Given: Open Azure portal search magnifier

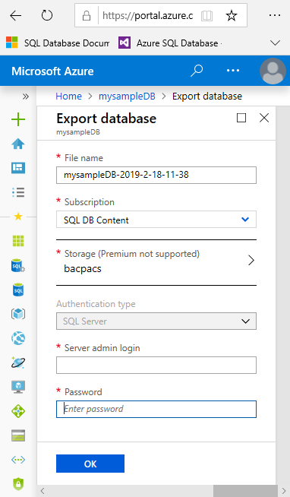Looking at the screenshot, I should (197, 71).
